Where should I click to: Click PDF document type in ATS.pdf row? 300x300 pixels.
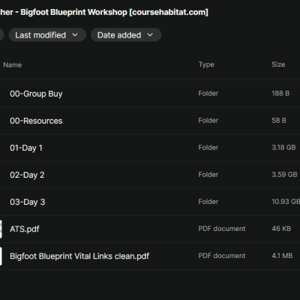[222, 229]
